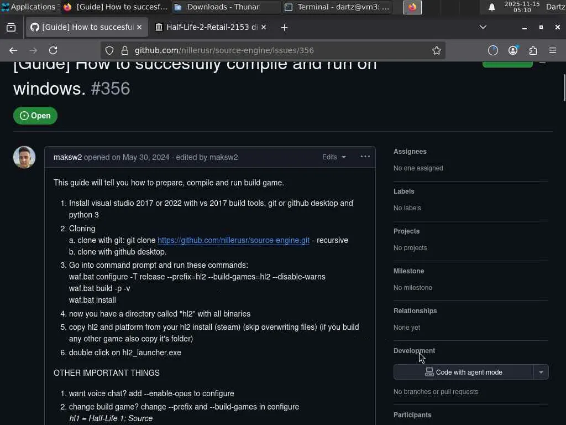Image resolution: width=566 pixels, height=425 pixels.
Task: Close the Guide GitHub issue tab
Action: [x=139, y=27]
